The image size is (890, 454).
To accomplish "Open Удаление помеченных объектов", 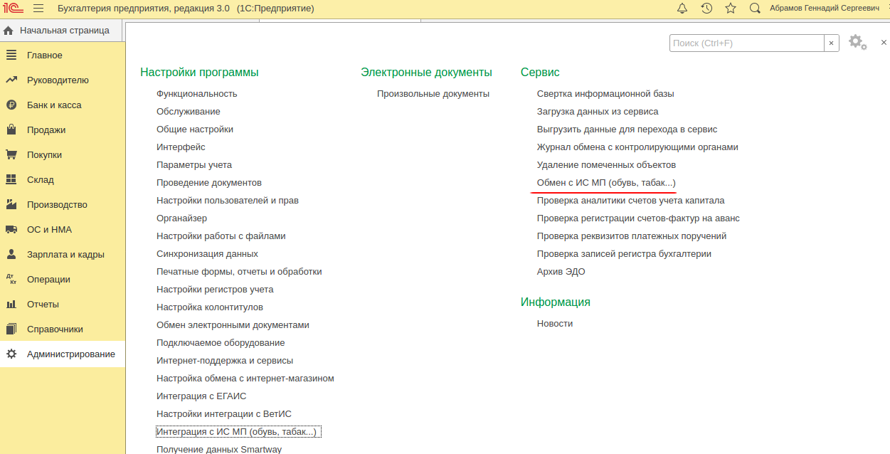I will tap(606, 164).
